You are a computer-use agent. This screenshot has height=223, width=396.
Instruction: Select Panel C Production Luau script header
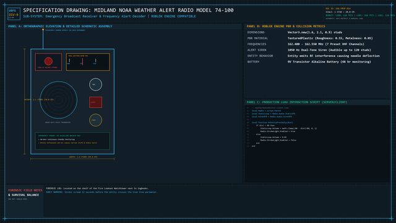click(x=297, y=102)
